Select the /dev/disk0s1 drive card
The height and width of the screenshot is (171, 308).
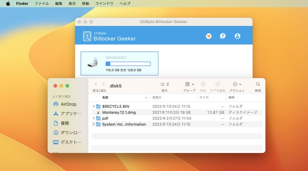point(119,64)
